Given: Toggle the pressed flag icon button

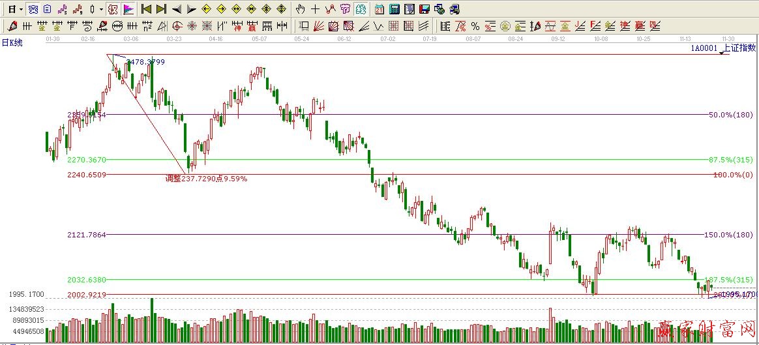Looking at the screenshot, I should click(x=128, y=9).
